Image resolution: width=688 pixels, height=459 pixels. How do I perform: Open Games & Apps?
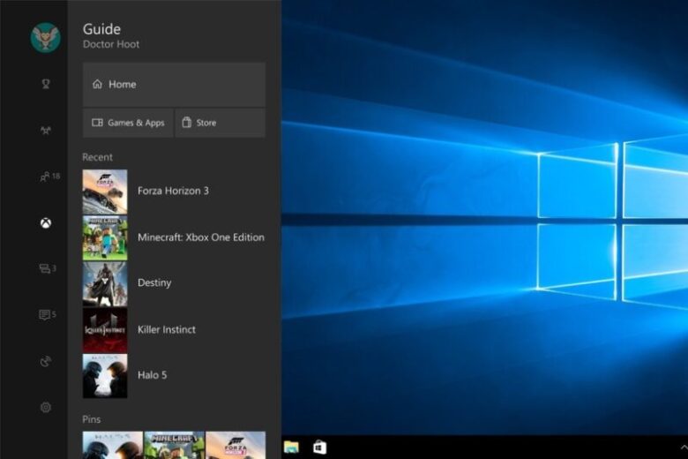[x=128, y=123]
